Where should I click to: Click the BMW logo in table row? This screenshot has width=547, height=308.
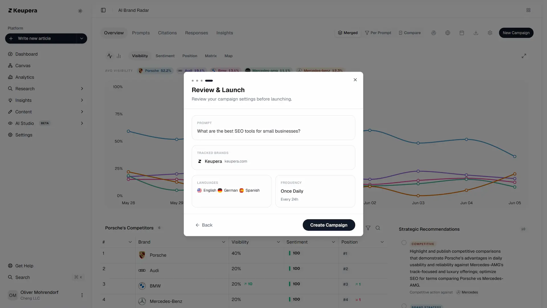(142, 286)
